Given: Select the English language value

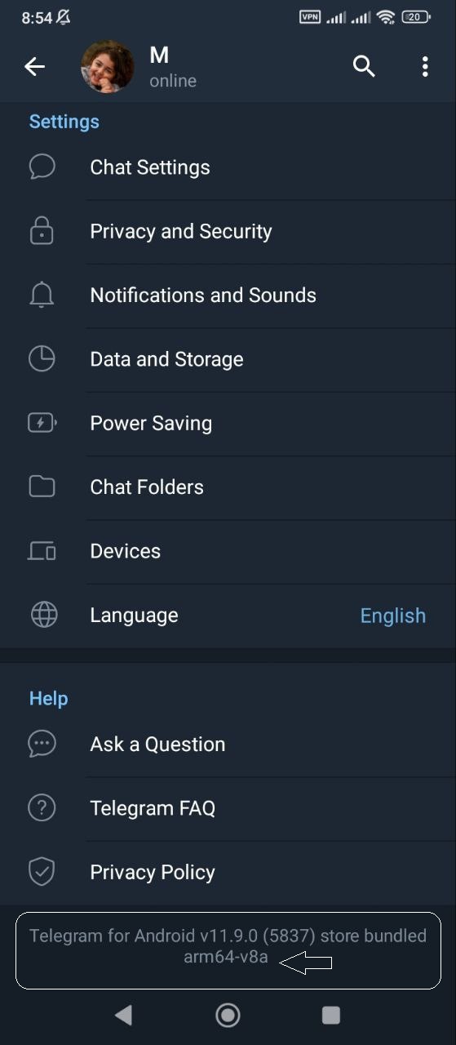Looking at the screenshot, I should point(393,616).
